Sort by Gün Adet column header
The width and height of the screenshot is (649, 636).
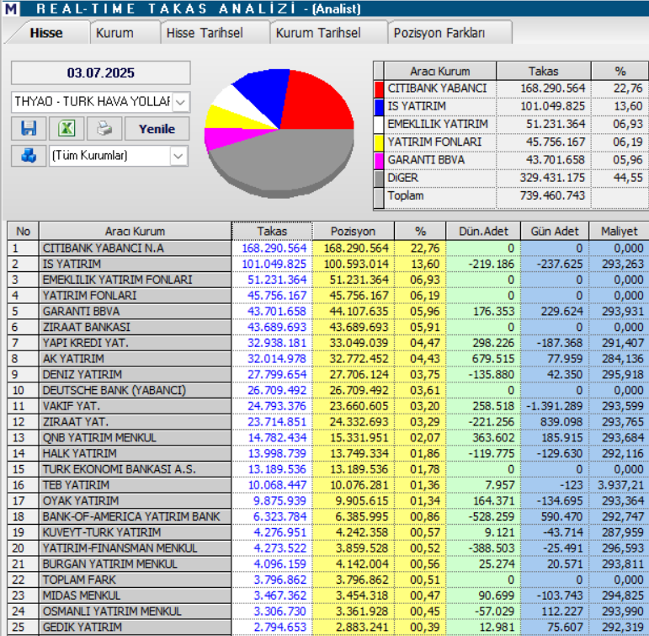pyautogui.click(x=555, y=231)
